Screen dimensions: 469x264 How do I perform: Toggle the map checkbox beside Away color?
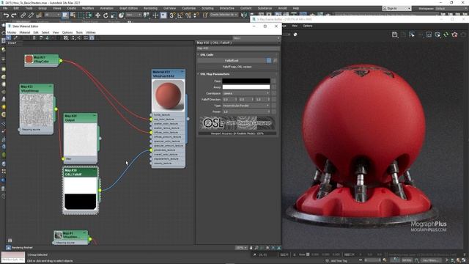(273, 87)
